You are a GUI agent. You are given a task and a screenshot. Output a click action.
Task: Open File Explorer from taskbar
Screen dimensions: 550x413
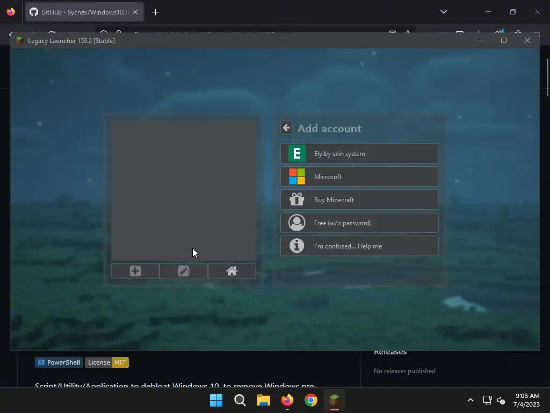pos(263,400)
